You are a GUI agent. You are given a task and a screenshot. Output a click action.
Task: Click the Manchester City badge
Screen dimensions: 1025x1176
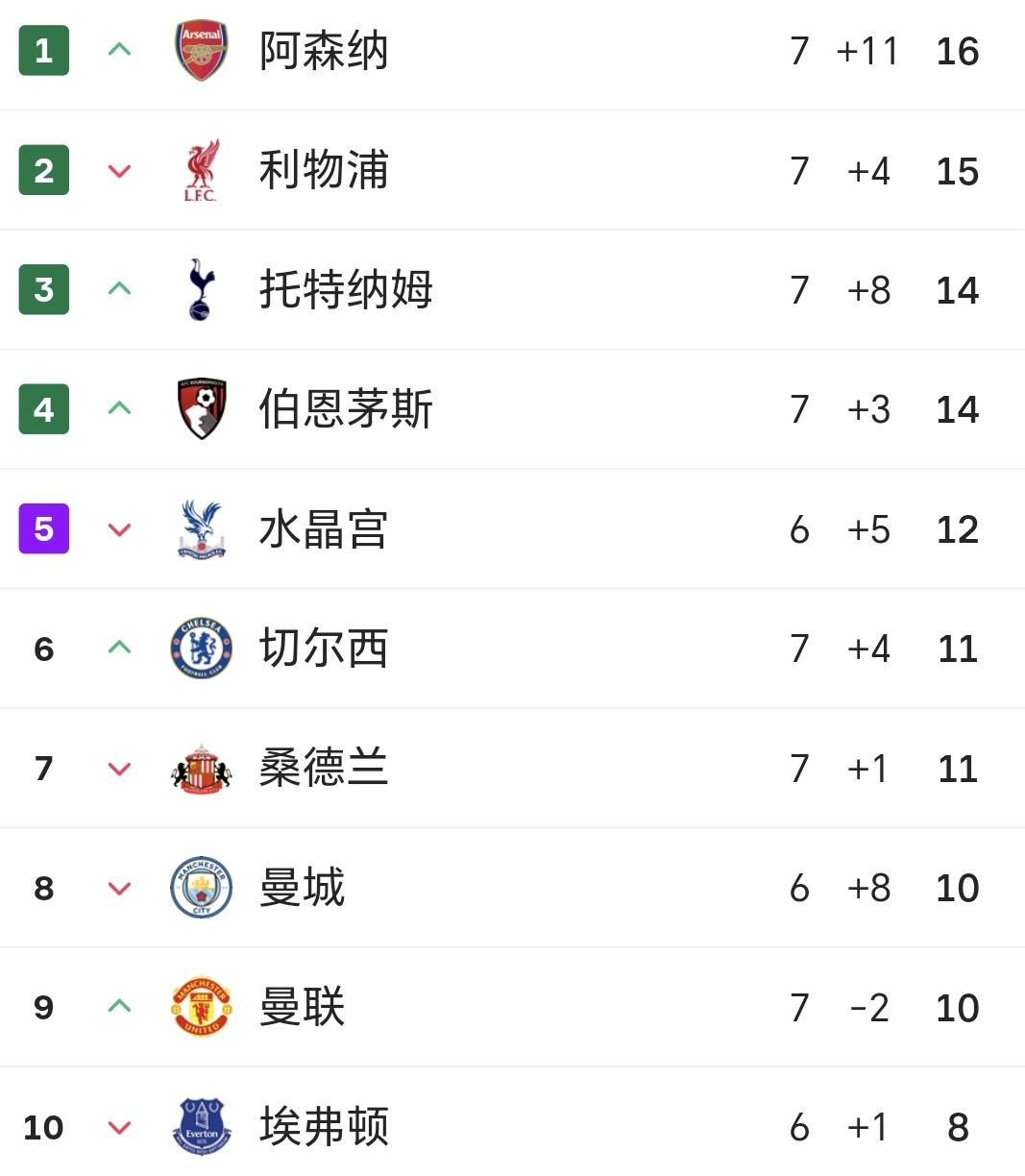point(201,888)
